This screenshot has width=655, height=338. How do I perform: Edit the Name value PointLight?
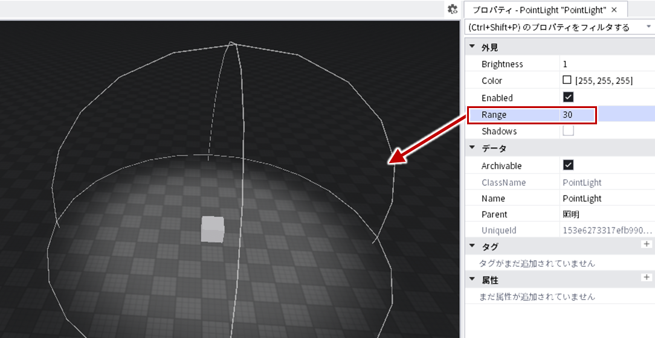click(x=582, y=198)
